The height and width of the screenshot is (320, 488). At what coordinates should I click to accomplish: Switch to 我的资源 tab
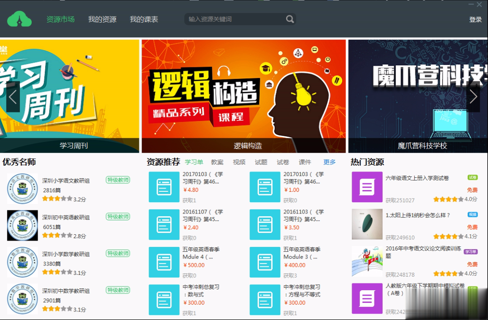[102, 19]
